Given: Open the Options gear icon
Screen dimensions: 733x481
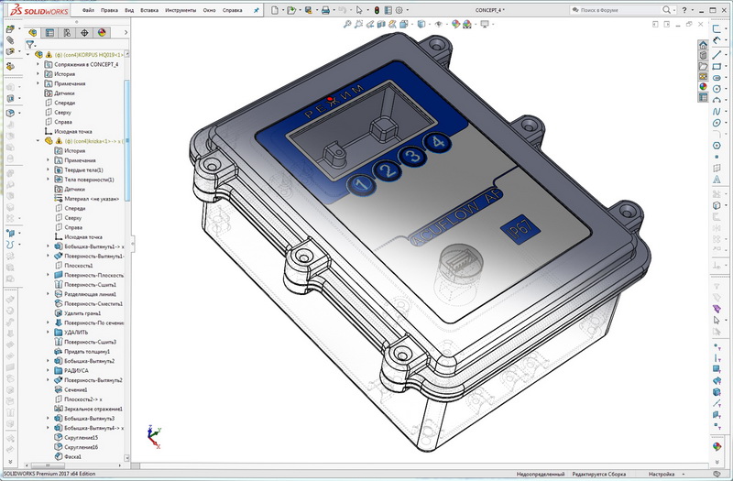Looking at the screenshot, I should (399, 10).
